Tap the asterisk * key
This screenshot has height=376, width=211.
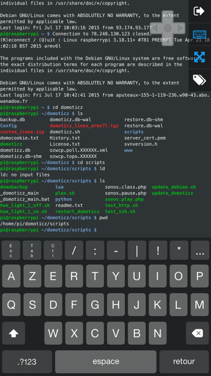179,250
